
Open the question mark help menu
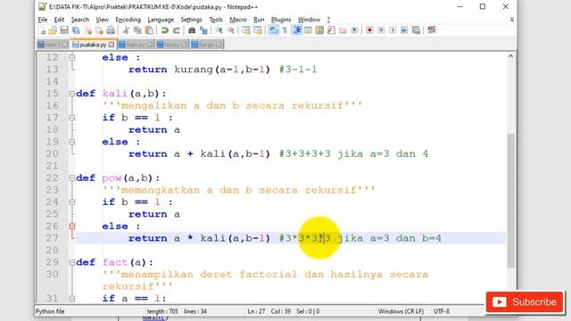pos(328,20)
